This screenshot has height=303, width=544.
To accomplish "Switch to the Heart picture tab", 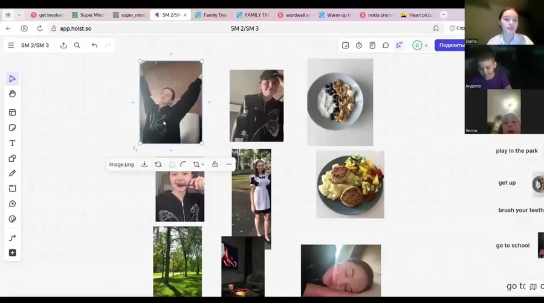I will 417,15.
